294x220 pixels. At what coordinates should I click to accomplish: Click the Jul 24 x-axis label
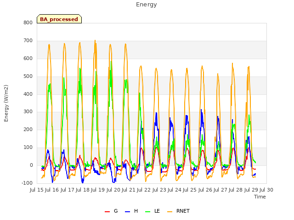pos(175,190)
